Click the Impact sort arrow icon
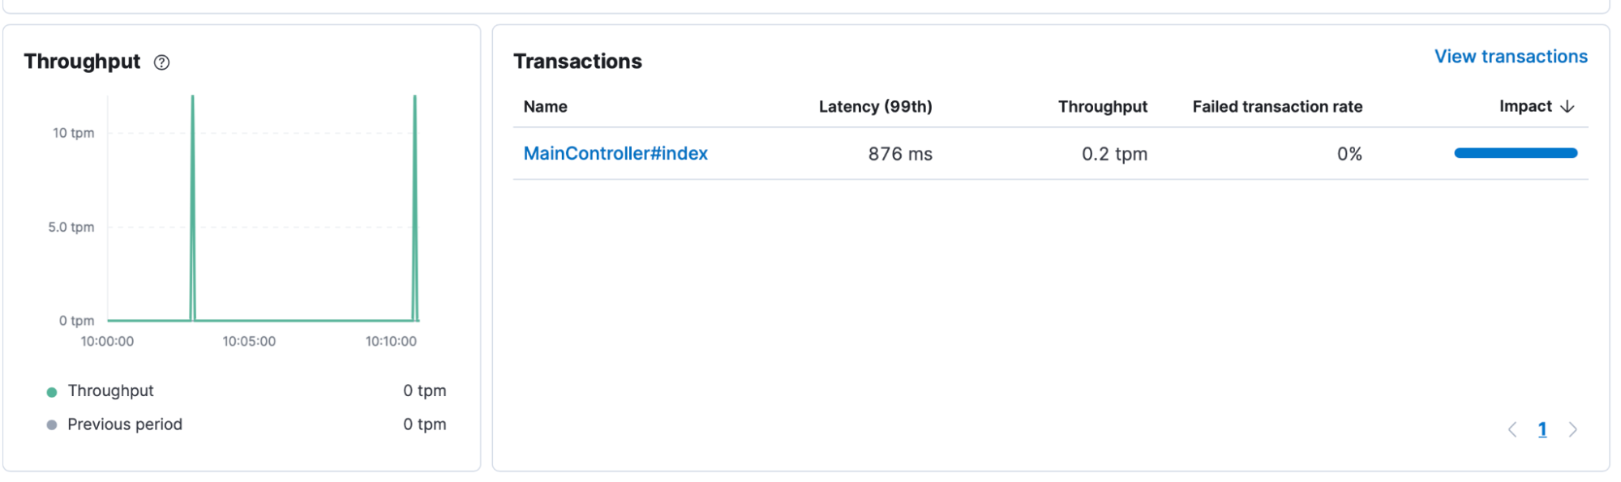Viewport: 1621px width, 482px height. [1567, 107]
